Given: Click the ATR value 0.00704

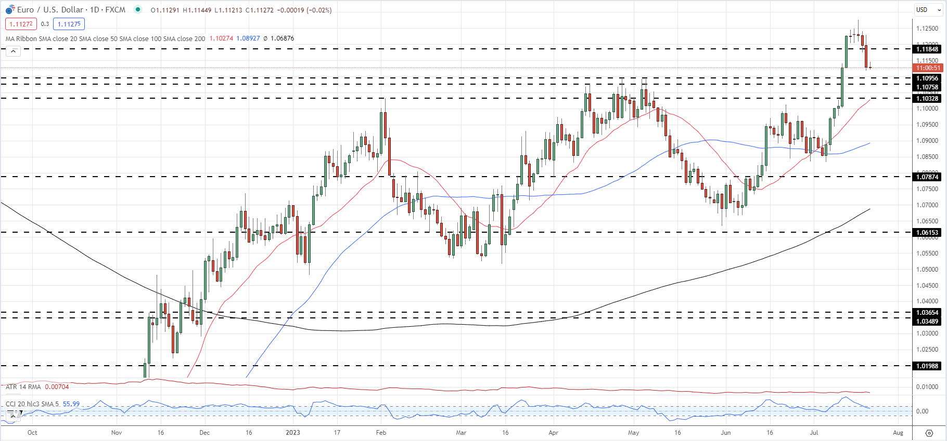Looking at the screenshot, I should click(x=57, y=387).
